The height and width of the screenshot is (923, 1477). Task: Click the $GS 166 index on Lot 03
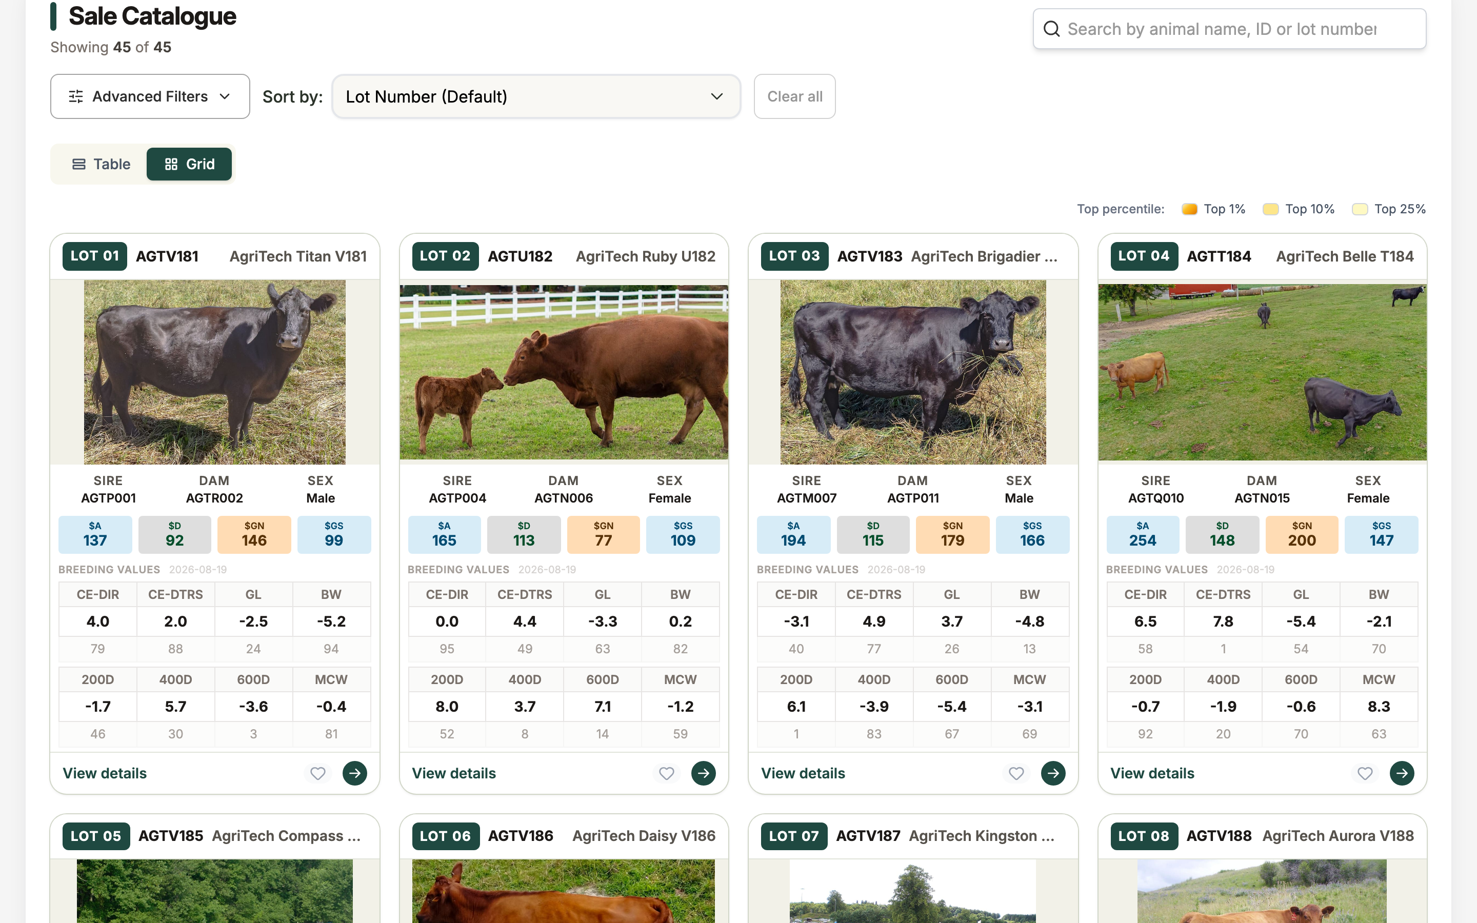(1033, 535)
